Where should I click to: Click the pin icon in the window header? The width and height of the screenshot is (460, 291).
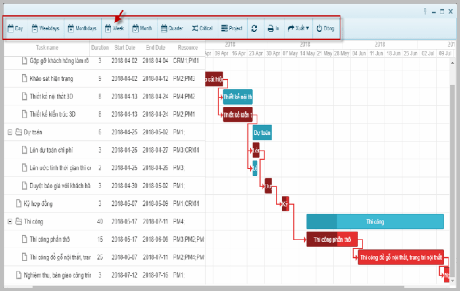[425, 12]
